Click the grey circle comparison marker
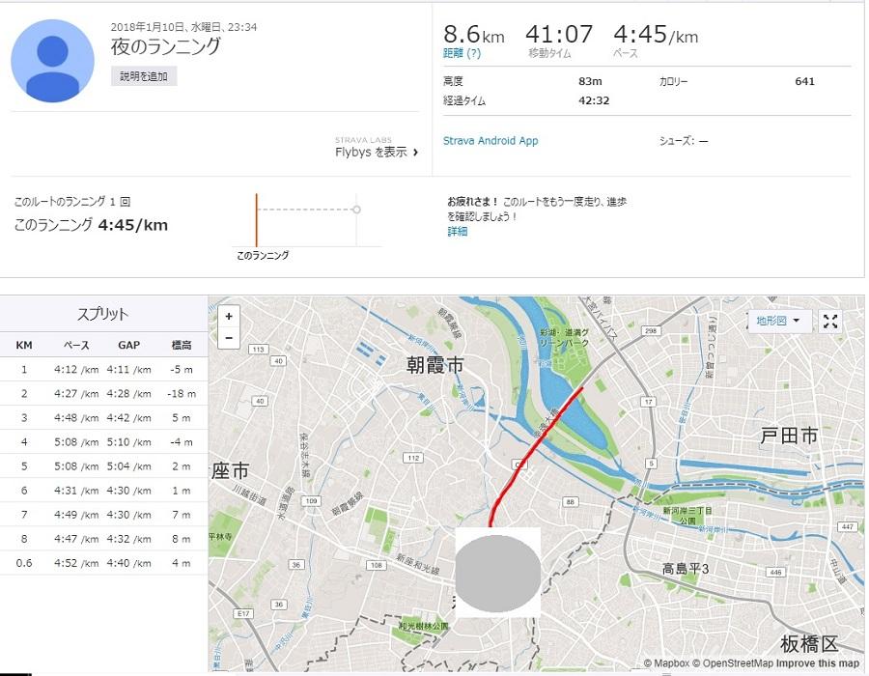This screenshot has height=676, width=869. click(356, 209)
